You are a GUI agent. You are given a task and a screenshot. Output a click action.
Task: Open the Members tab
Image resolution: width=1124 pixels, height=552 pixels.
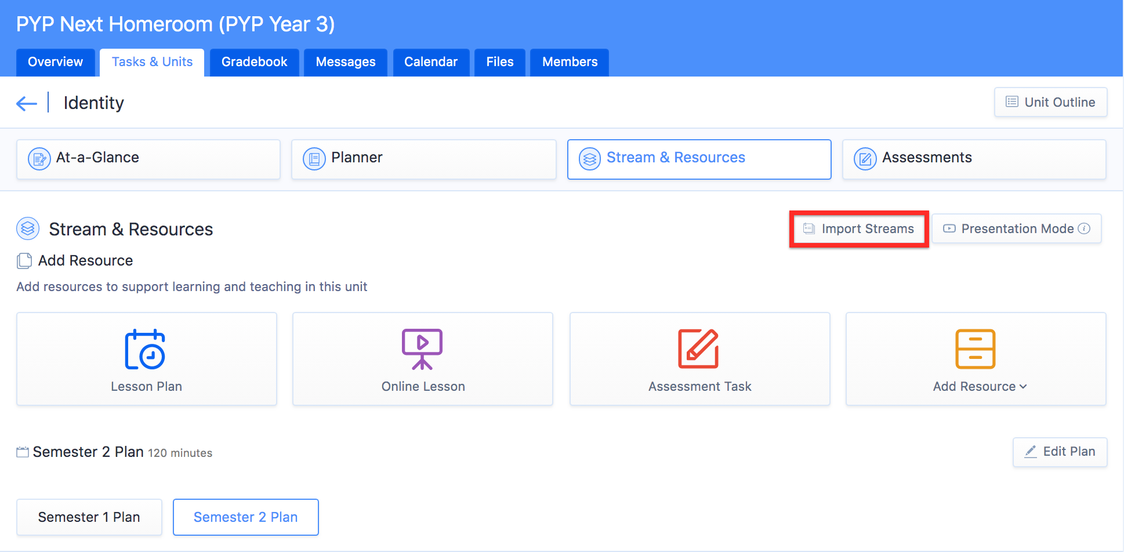pyautogui.click(x=570, y=62)
